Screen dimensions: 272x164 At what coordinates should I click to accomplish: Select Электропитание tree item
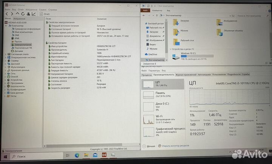pos(22,45)
